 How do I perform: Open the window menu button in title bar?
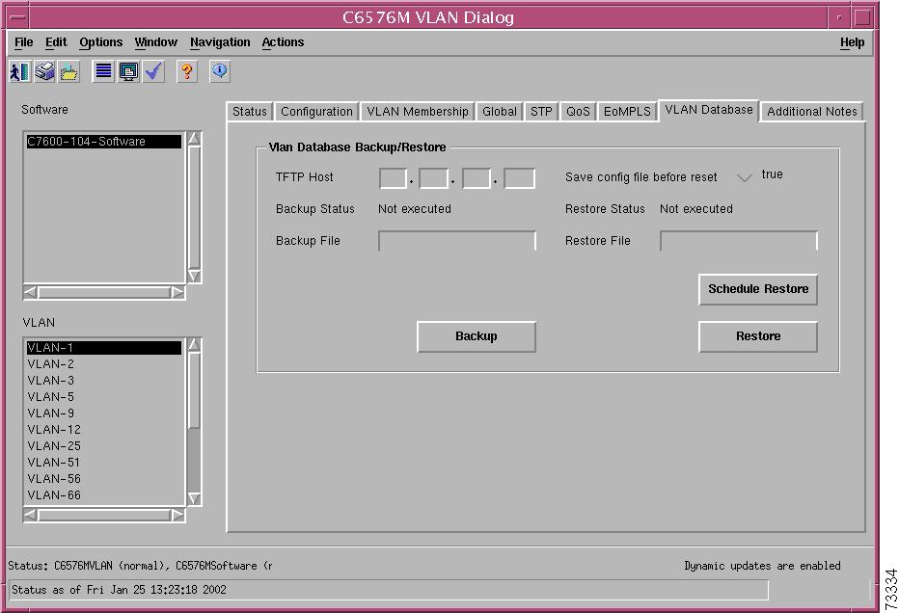(18, 17)
